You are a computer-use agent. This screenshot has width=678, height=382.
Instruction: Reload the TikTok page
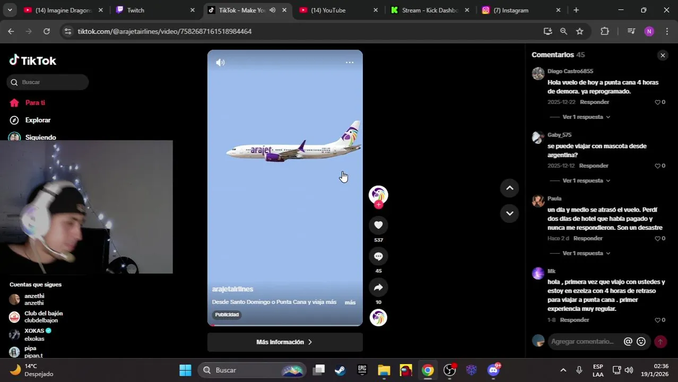click(x=47, y=31)
